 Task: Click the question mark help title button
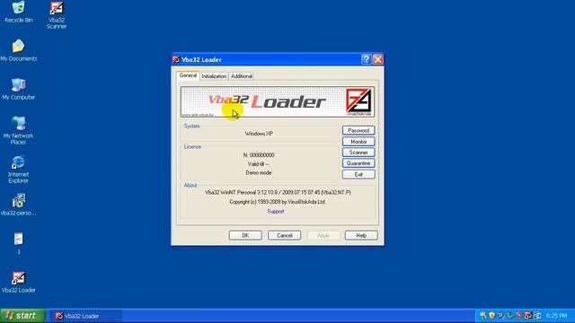pos(366,59)
